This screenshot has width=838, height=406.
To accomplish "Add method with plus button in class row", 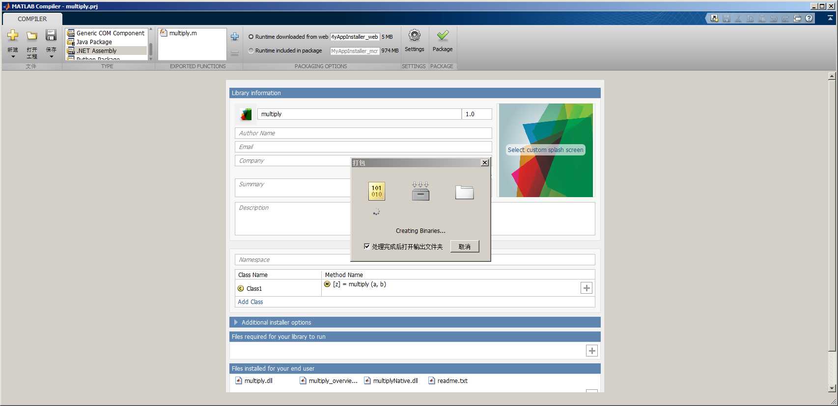I will (587, 288).
